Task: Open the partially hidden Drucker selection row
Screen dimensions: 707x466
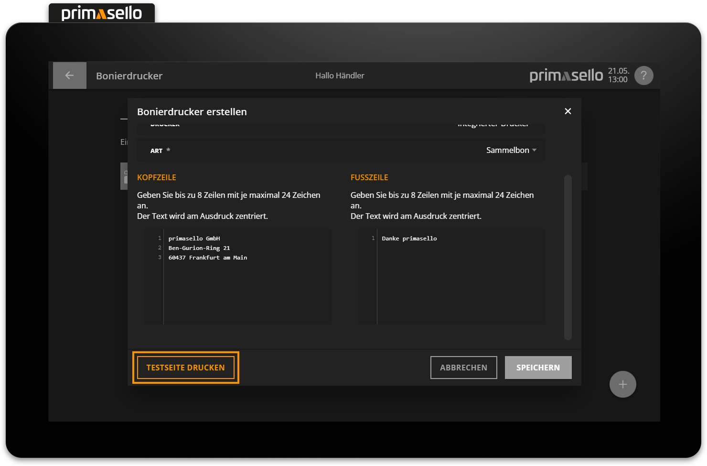Action: (x=341, y=126)
